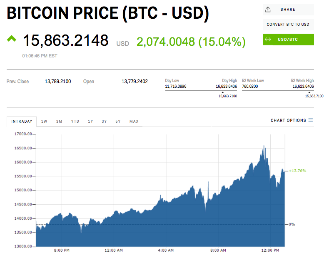Viewport: 324px width, 255px height.
Task: Click the chart peak near 12:00 PM
Action: click(x=264, y=146)
